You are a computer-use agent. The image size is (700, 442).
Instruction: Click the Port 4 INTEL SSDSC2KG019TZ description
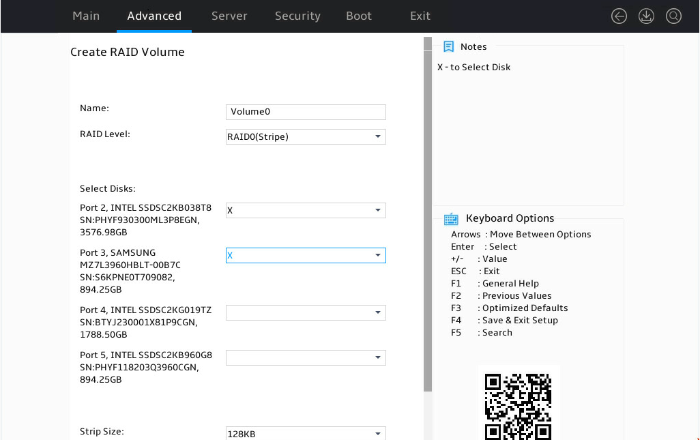pos(145,323)
